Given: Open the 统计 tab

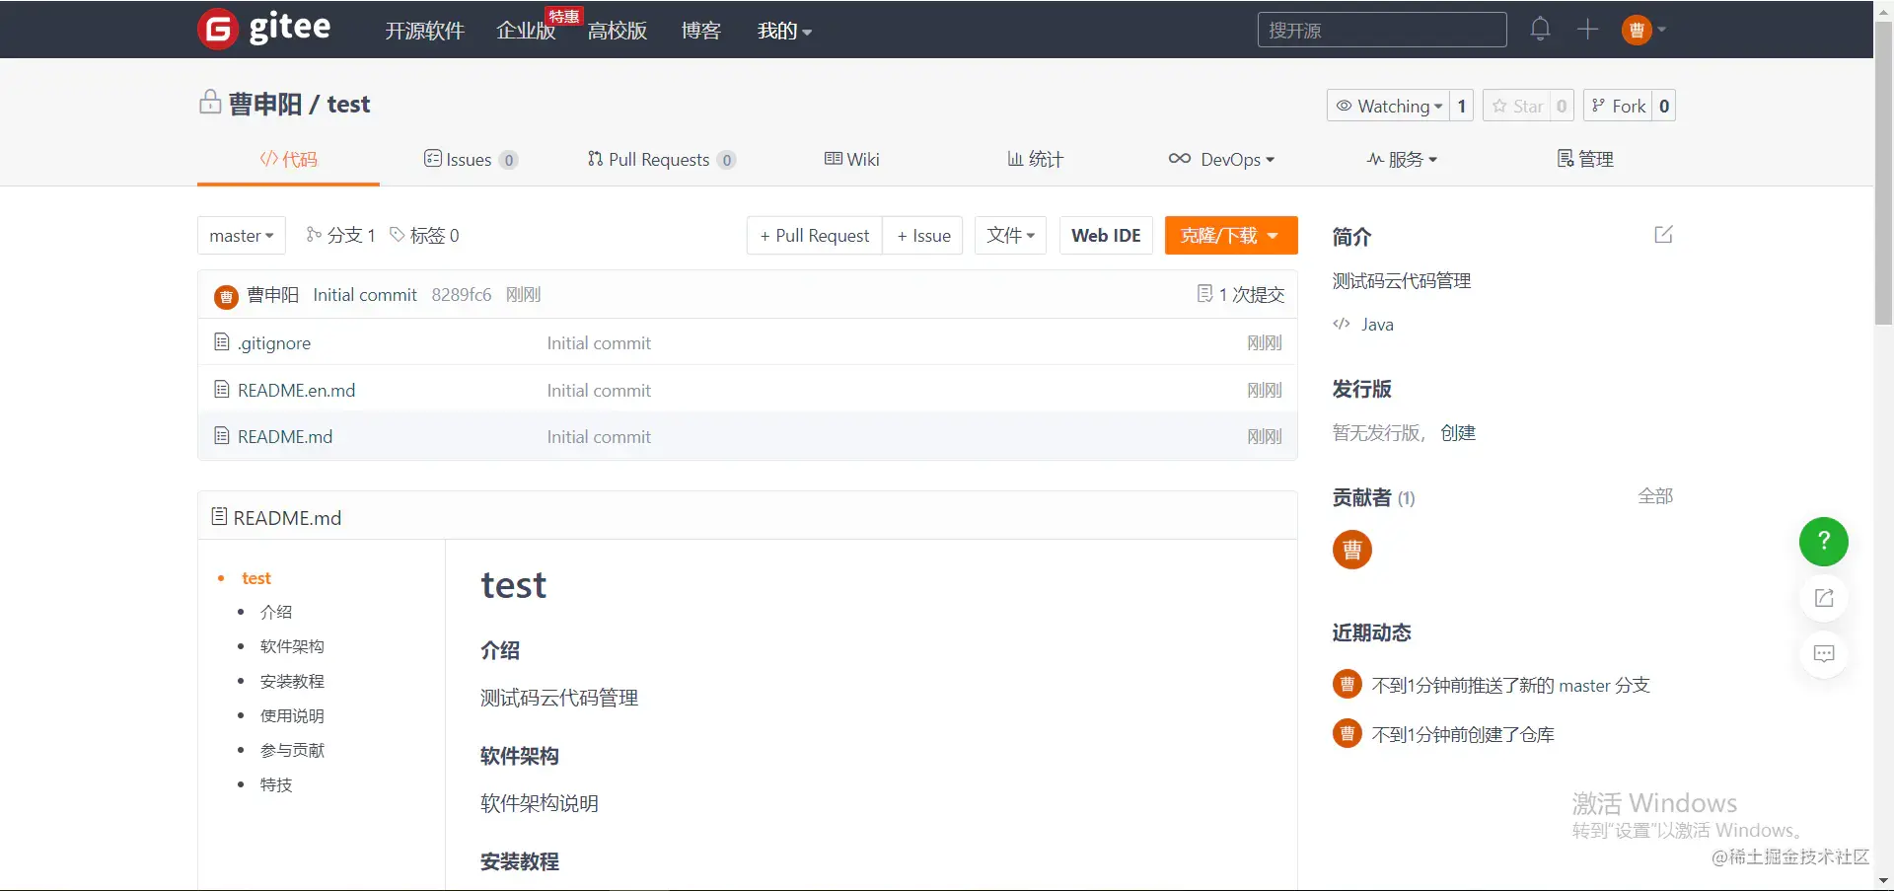Looking at the screenshot, I should point(1035,160).
